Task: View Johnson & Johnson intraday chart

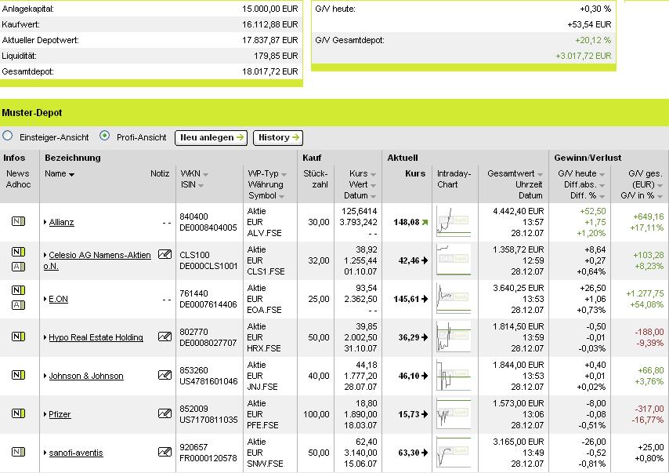Action: pyautogui.click(x=454, y=375)
